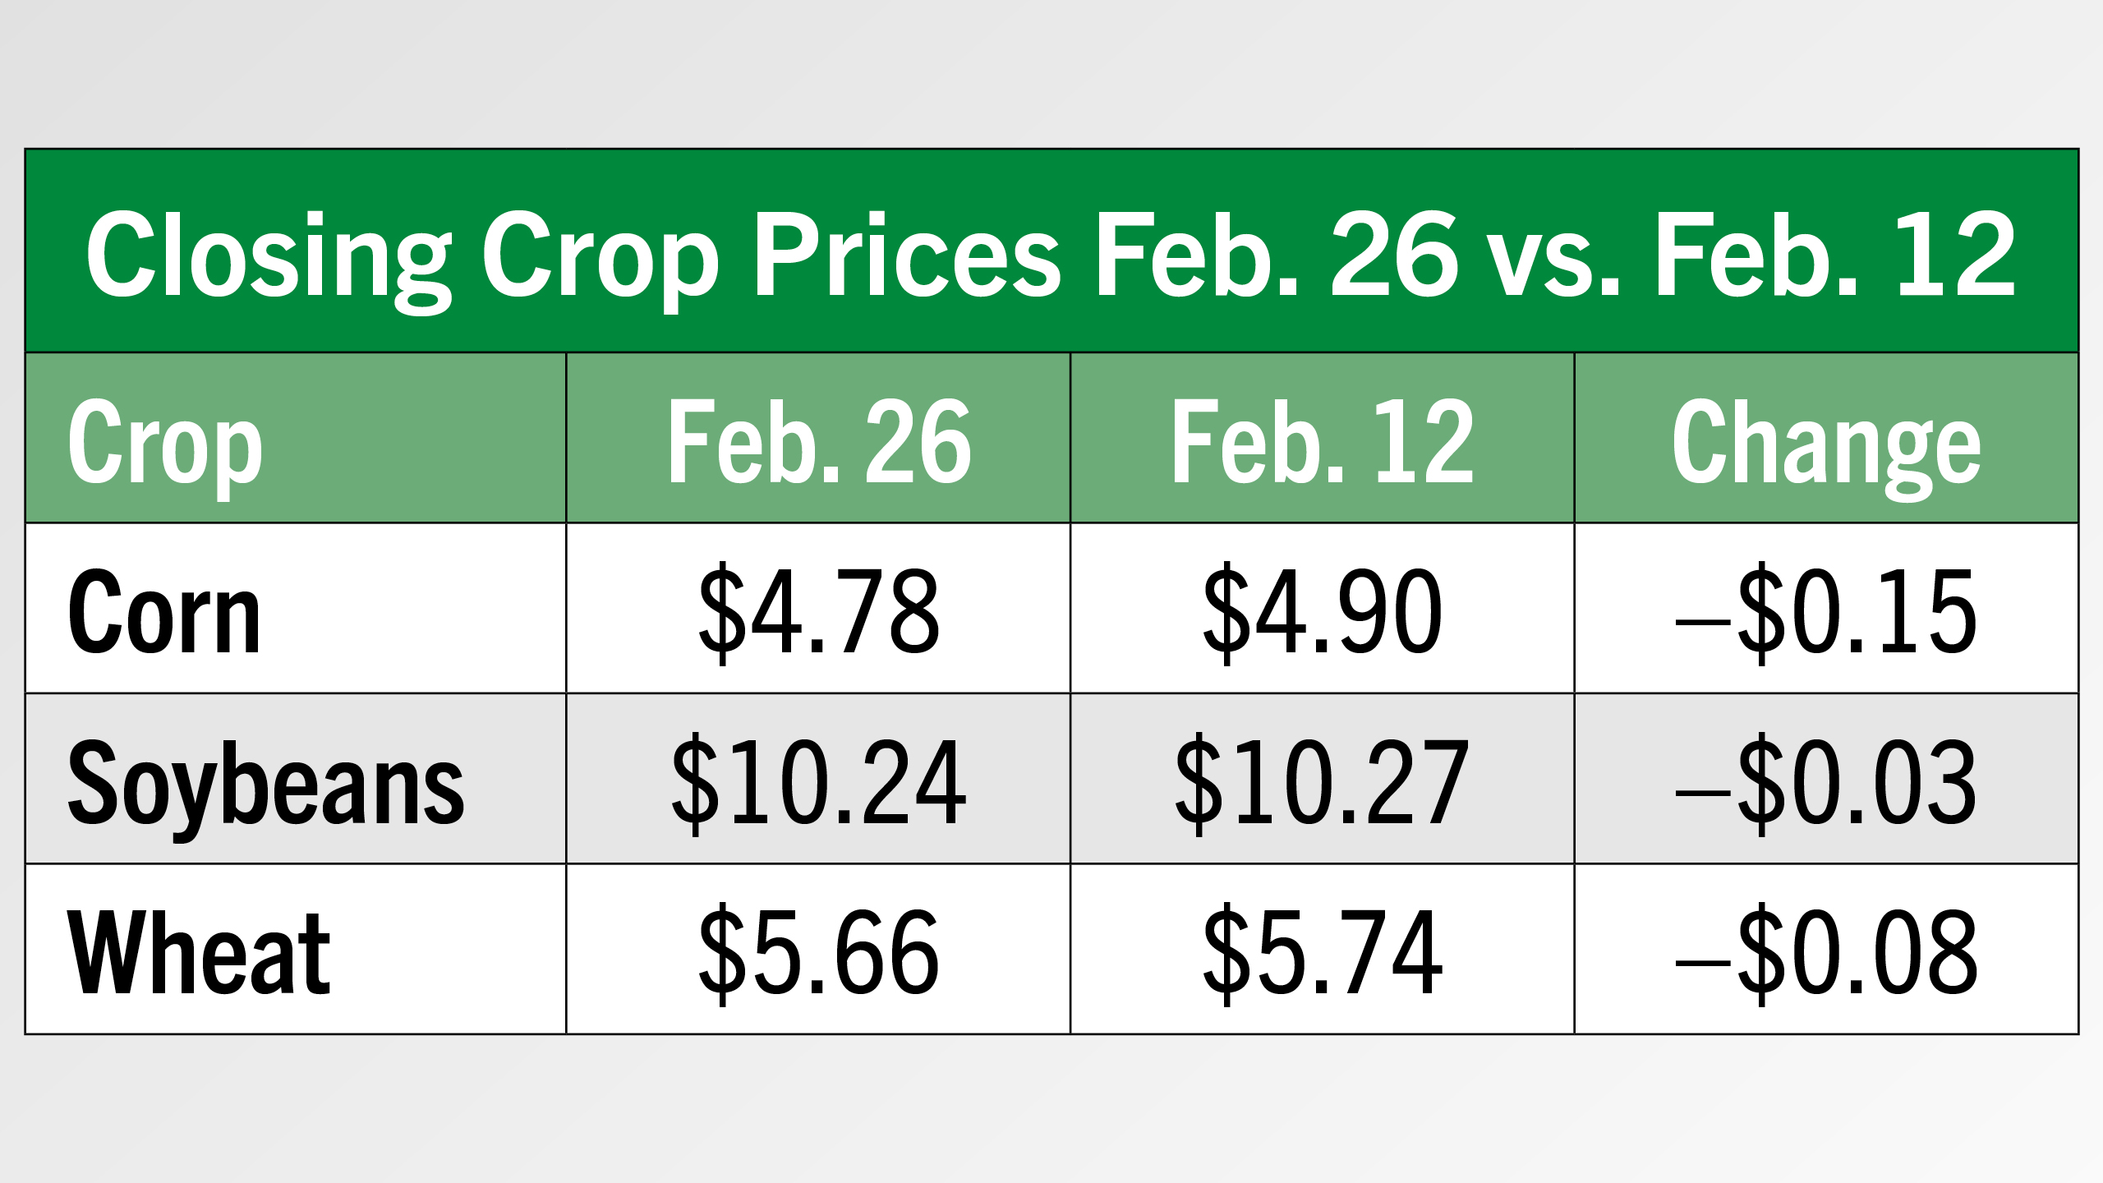2103x1183 pixels.
Task: Click the 'Soybeans' row label
Action: [266, 782]
